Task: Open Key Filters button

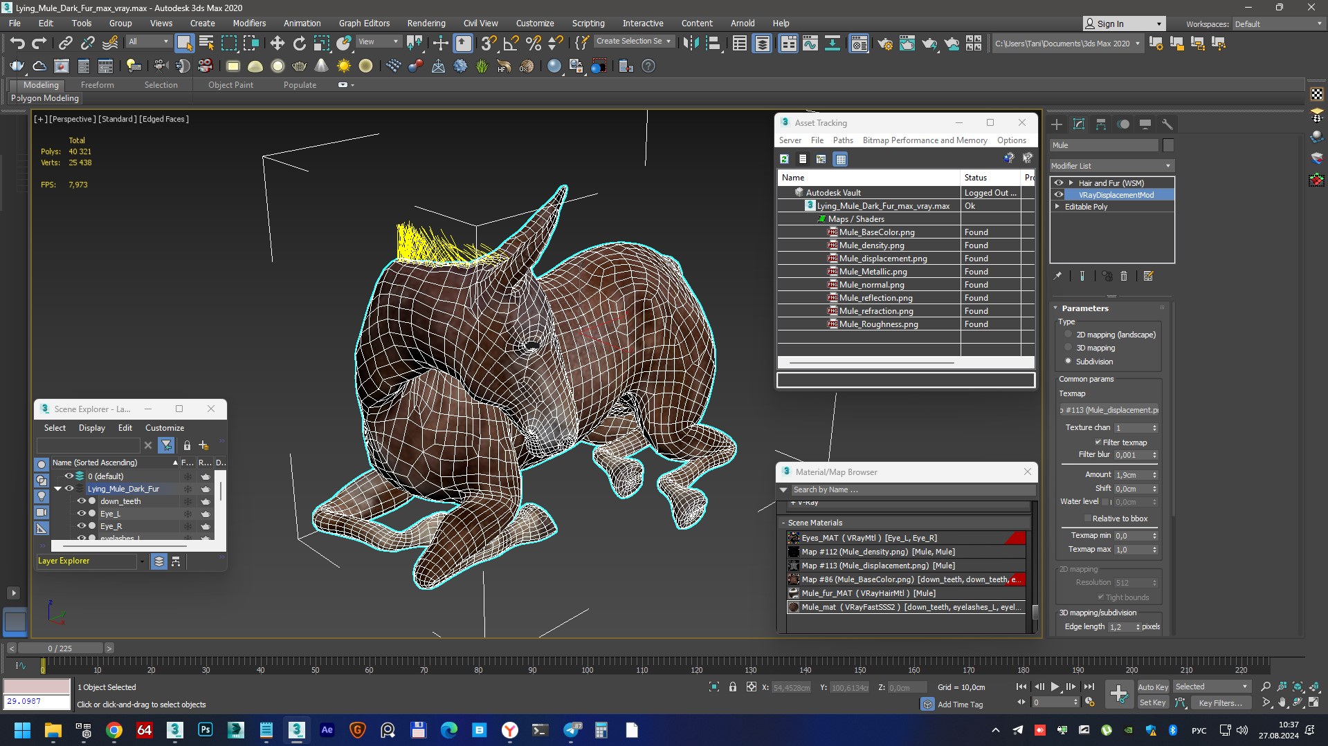Action: pyautogui.click(x=1220, y=702)
